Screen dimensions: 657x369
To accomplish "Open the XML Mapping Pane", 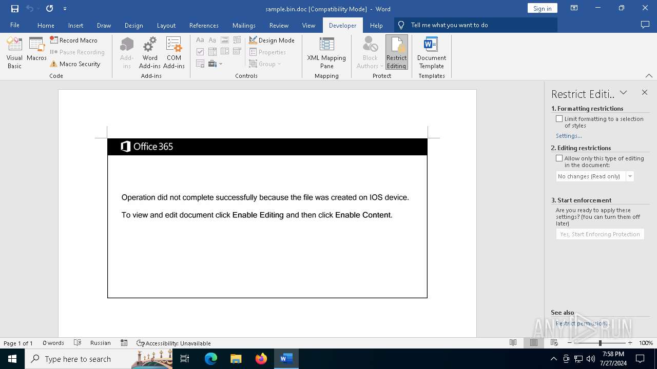I will click(x=326, y=53).
